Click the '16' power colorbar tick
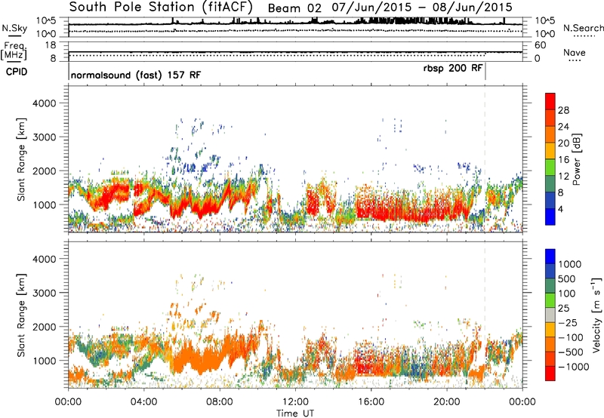Viewport: 604px width, 418px height. [x=563, y=160]
